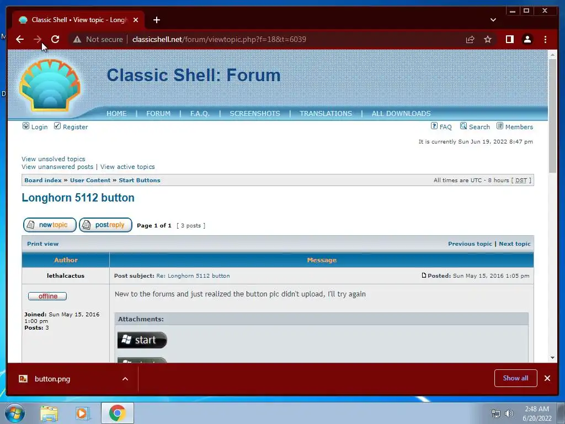Go to User Content breadcrumb

tap(90, 181)
